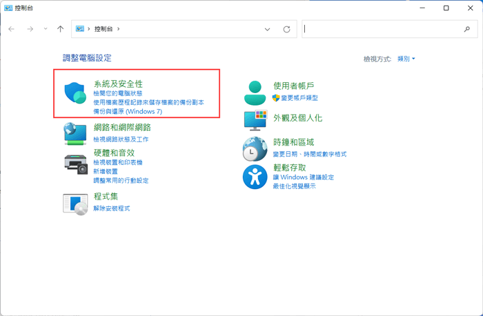Click the 最佳化視覺顯示 link
The height and width of the screenshot is (316, 483).
point(295,186)
